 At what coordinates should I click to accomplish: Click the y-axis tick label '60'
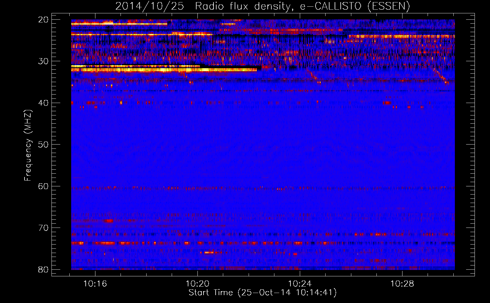(43, 186)
